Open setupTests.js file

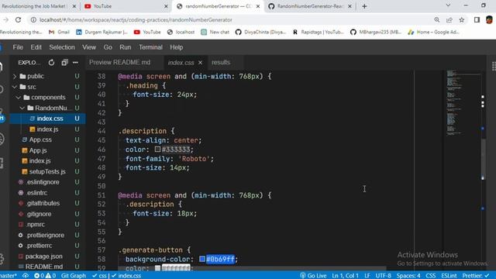tap(47, 171)
